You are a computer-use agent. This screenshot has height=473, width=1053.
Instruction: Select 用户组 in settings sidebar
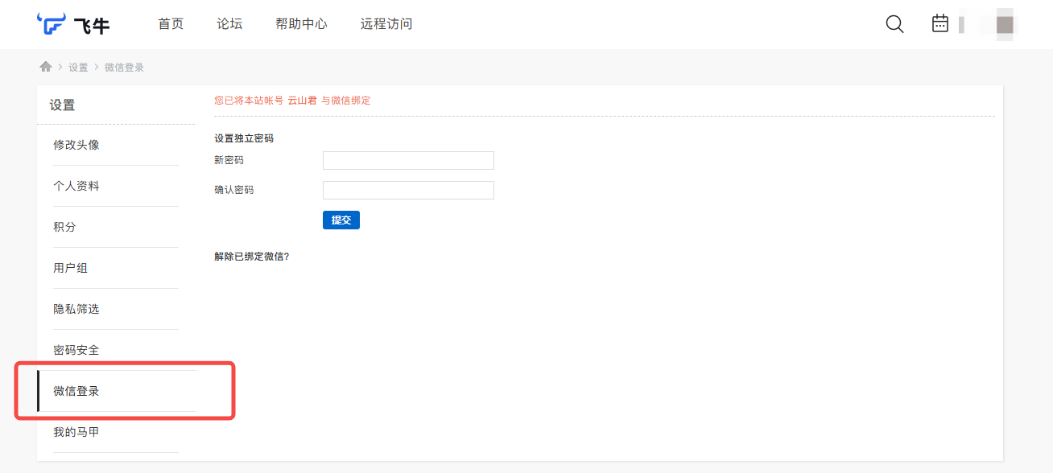(x=70, y=268)
